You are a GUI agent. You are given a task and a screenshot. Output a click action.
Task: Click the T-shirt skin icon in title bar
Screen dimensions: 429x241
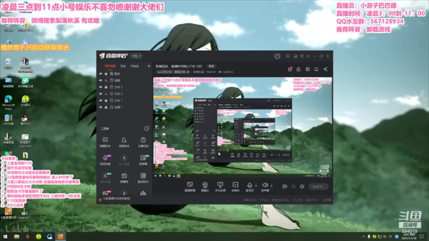click(x=302, y=56)
